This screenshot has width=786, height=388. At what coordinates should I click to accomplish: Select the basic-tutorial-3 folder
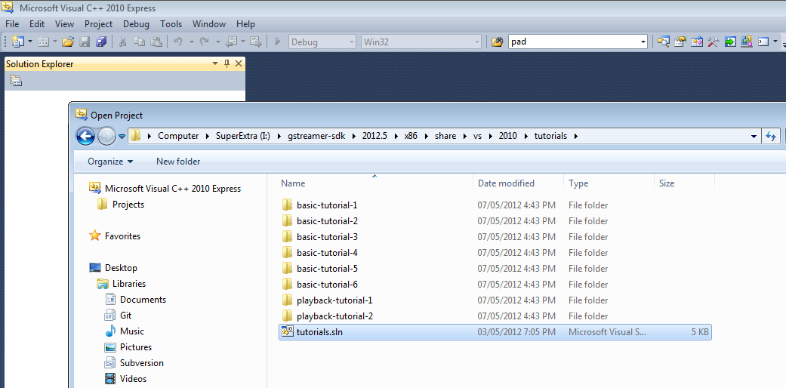point(327,237)
